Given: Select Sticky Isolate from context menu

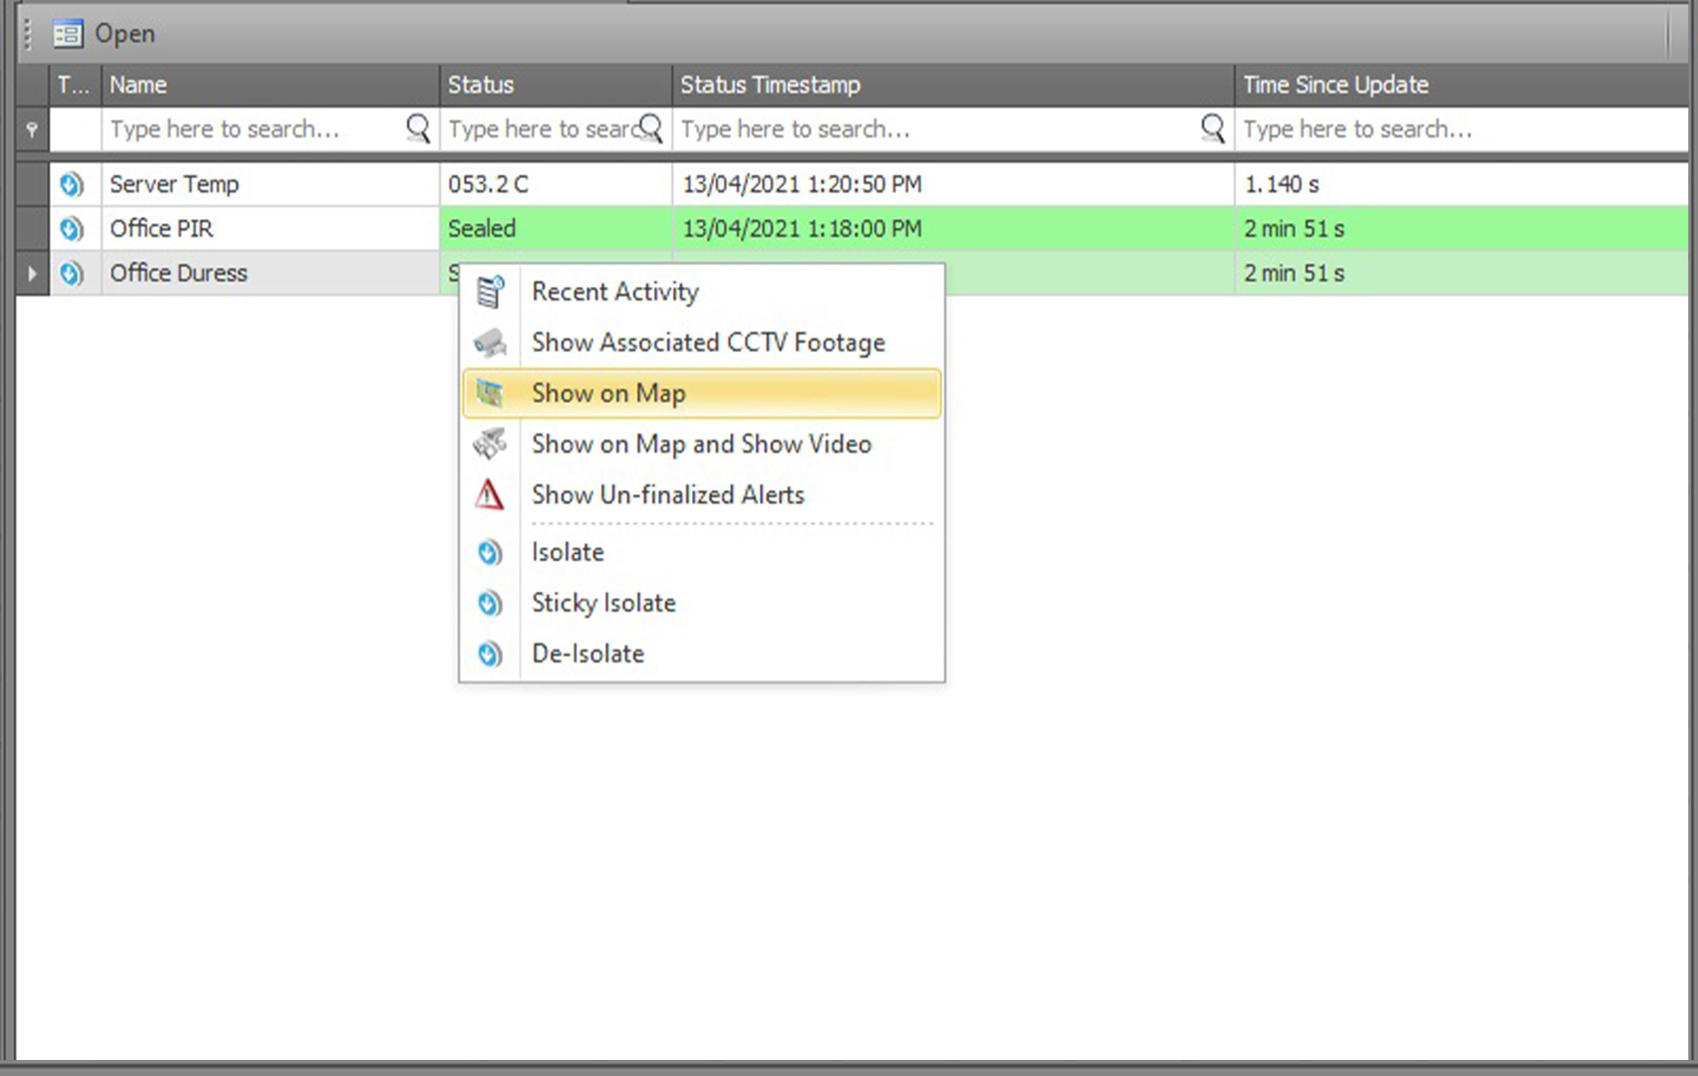Looking at the screenshot, I should 604,603.
